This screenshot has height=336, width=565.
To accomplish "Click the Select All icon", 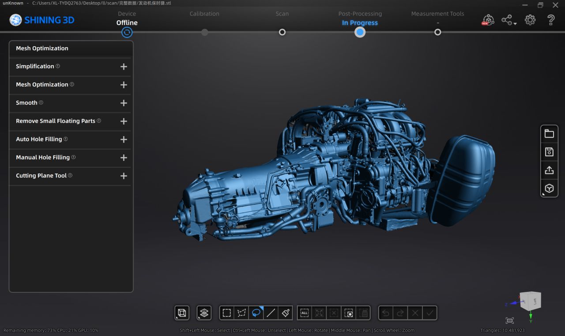I will coord(305,313).
